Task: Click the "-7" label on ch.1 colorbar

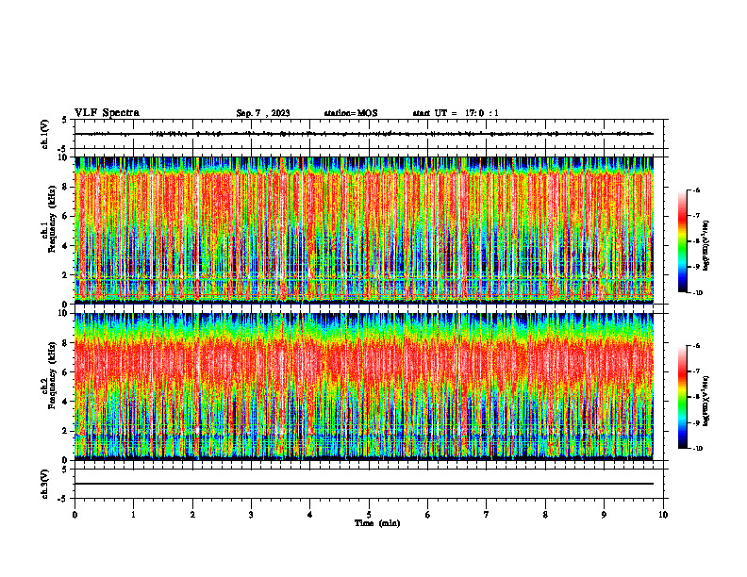Action: [696, 215]
